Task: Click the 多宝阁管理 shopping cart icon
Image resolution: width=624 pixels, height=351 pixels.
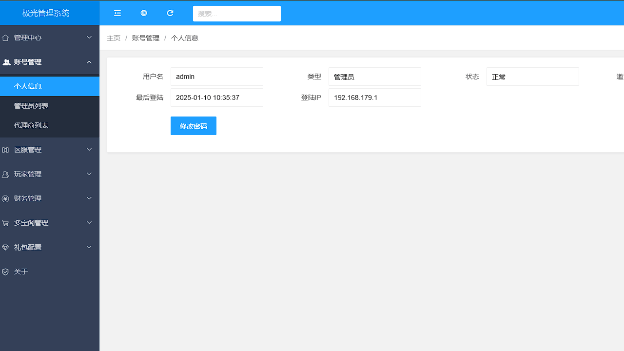Action: (x=5, y=222)
